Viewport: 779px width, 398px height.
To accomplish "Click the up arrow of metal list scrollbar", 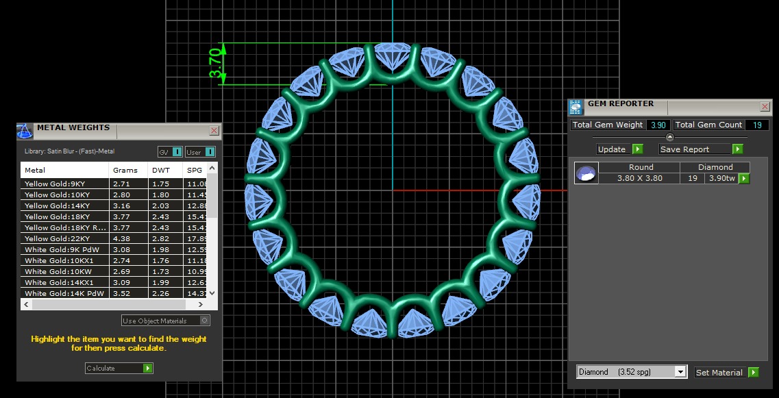I will coord(212,168).
